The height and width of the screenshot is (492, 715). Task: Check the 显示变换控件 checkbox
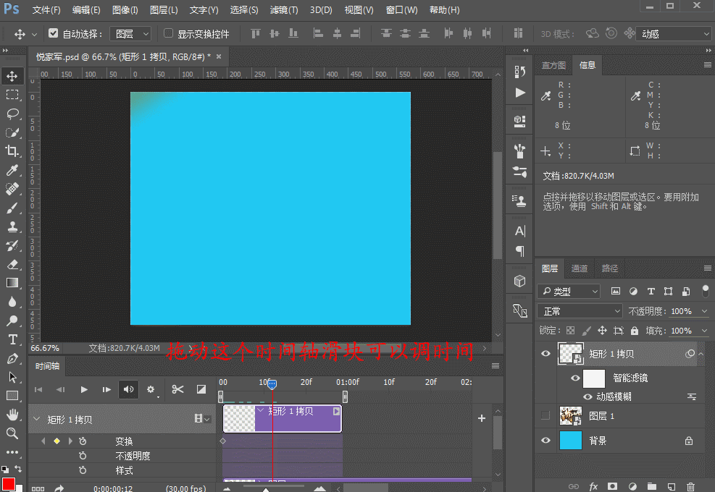168,33
